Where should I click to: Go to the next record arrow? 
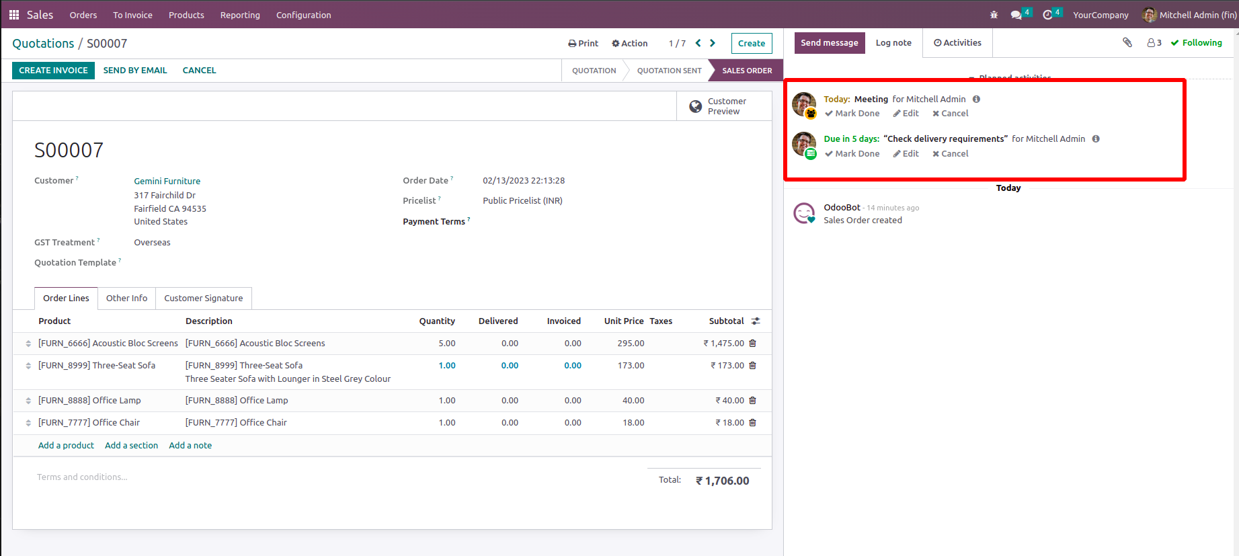[713, 43]
